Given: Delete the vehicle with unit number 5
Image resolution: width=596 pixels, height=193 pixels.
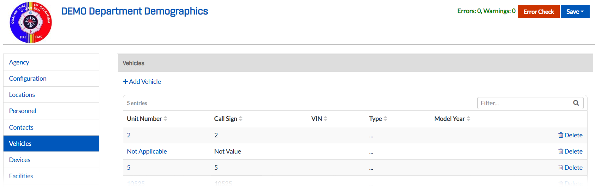Looking at the screenshot, I should click(570, 167).
